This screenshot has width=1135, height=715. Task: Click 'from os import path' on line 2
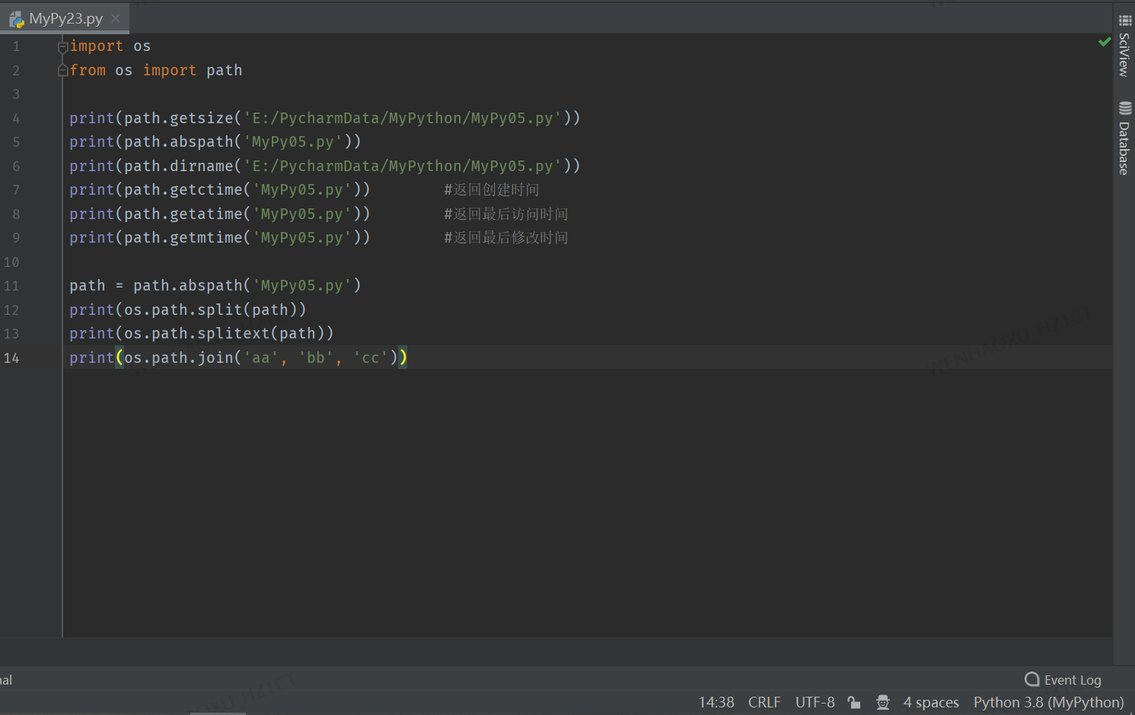156,71
